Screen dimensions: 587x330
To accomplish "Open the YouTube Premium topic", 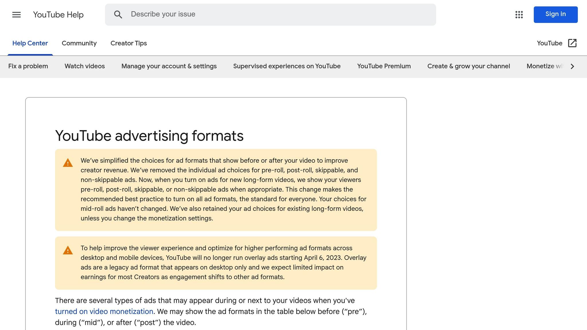I will coord(384,66).
